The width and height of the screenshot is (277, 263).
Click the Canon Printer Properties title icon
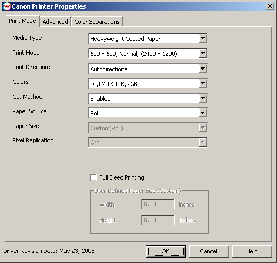pyautogui.click(x=6, y=6)
